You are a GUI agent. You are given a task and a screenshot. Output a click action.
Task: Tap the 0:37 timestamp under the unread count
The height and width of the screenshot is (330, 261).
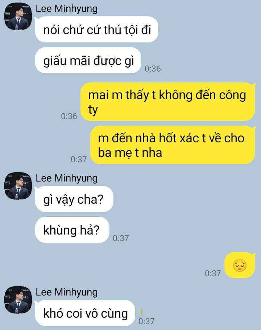146,321
